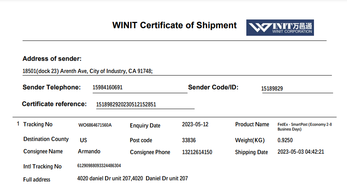Select the Sender Code/ID value 15189829

[272, 89]
